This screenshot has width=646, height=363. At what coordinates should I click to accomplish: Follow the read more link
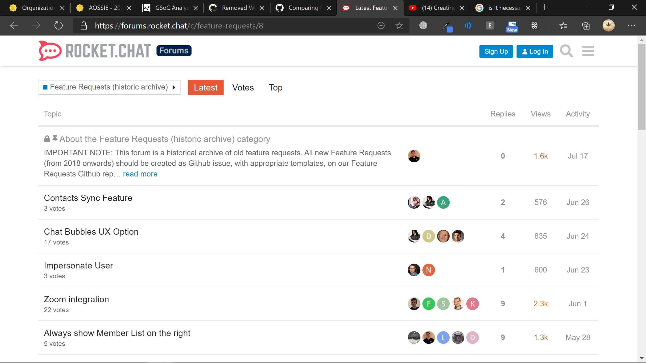tap(140, 174)
